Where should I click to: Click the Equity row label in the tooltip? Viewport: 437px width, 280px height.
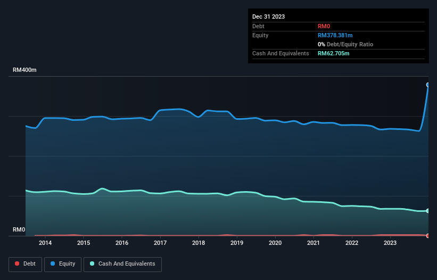pyautogui.click(x=260, y=35)
